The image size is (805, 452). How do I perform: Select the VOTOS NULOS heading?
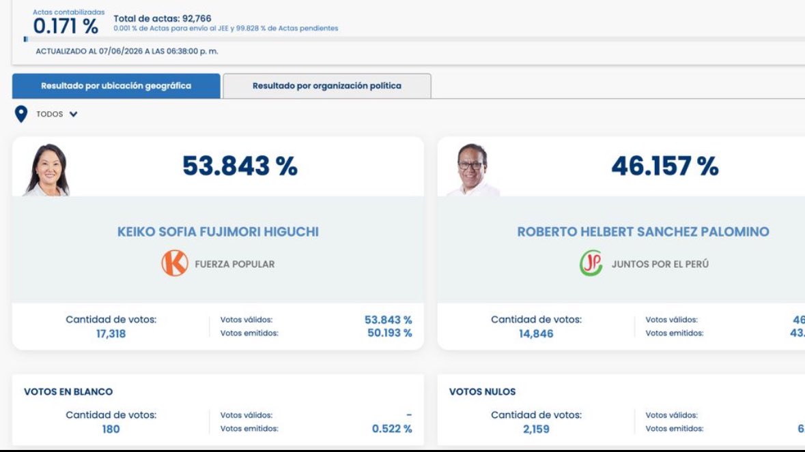click(x=482, y=391)
